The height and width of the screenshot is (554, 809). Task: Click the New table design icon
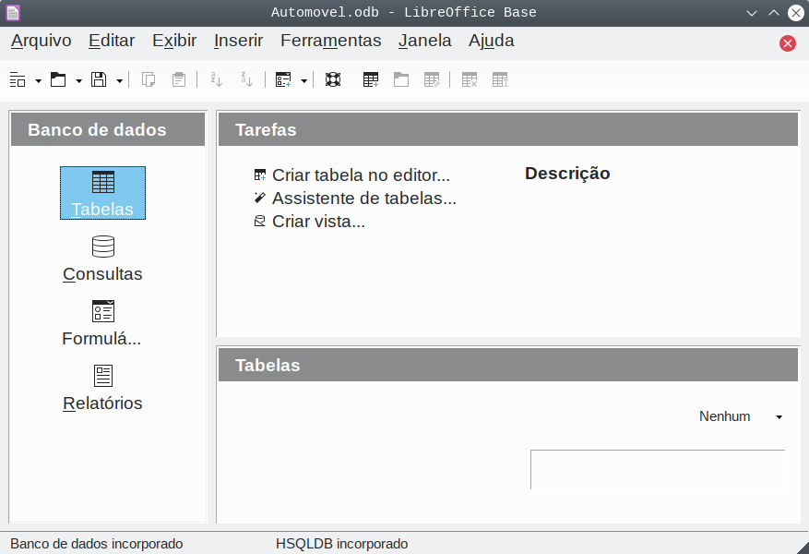371,80
